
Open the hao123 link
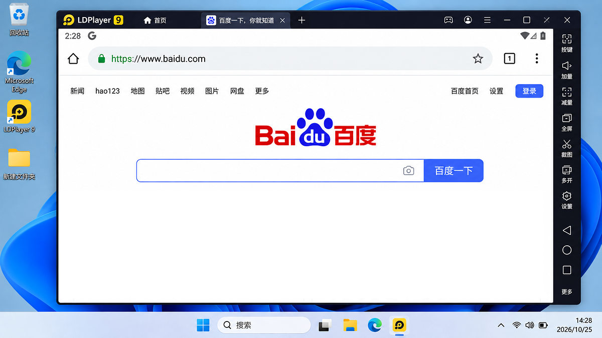pos(107,91)
